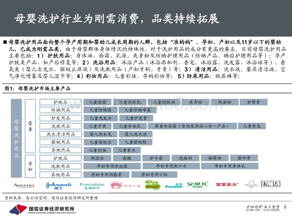Click the 爽身粉 product box
Image resolution: width=292 pixels, height=219 pixels.
(x=196, y=102)
